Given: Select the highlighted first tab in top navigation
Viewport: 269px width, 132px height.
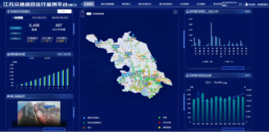Looking at the screenshot, I should [x=89, y=4].
